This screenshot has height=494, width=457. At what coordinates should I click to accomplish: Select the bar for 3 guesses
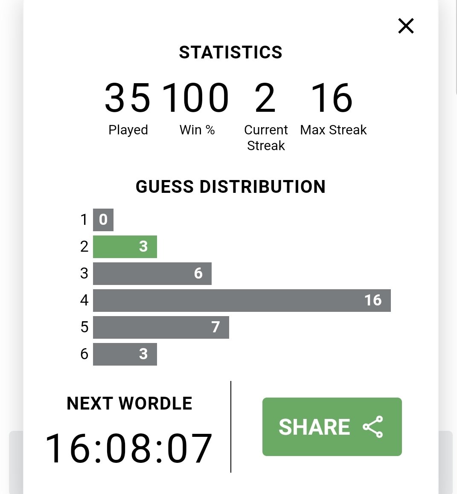[152, 273]
